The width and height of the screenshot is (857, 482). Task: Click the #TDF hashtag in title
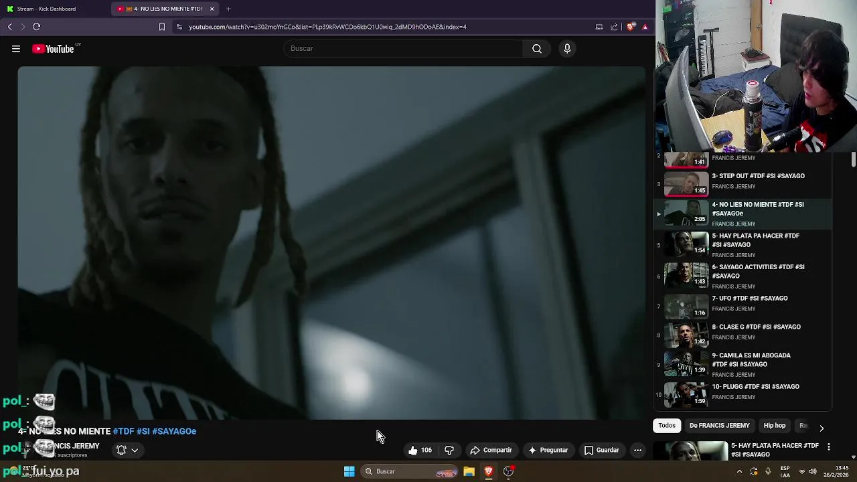coord(123,431)
